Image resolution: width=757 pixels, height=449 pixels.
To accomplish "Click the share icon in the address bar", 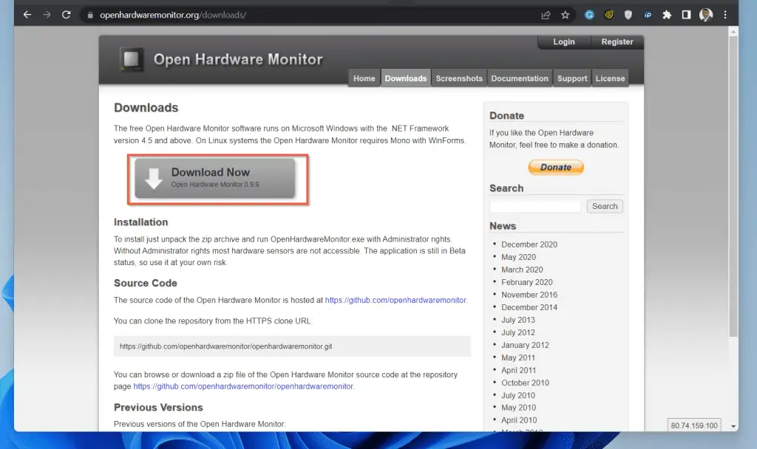I will [x=546, y=14].
